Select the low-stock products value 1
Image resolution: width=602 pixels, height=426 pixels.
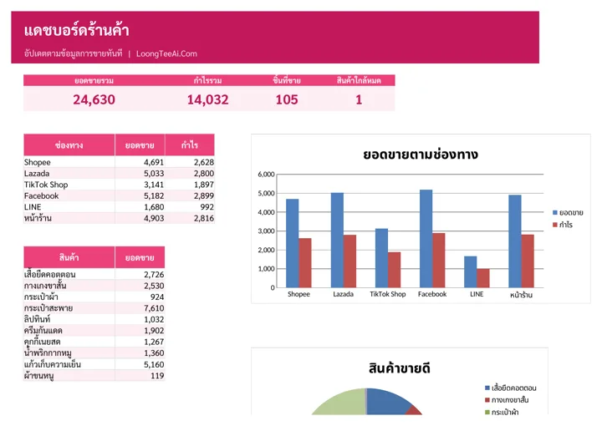click(x=359, y=99)
